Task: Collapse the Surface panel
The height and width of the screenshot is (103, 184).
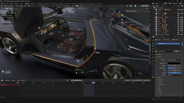Action: coord(159,57)
